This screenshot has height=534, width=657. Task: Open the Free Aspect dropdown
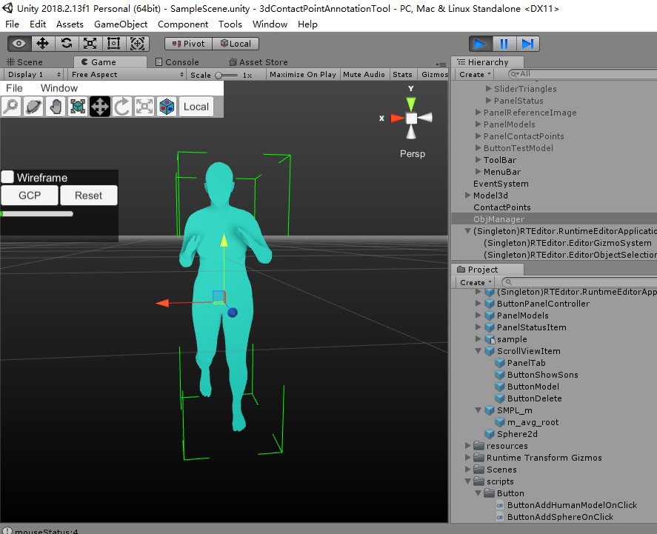[x=127, y=75]
